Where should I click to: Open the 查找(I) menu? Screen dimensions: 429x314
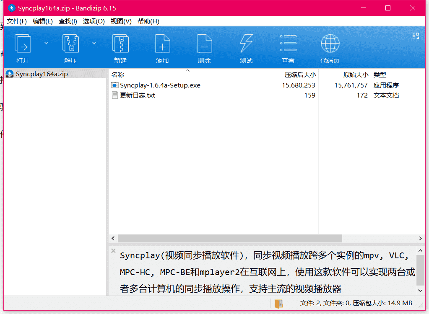(x=68, y=21)
